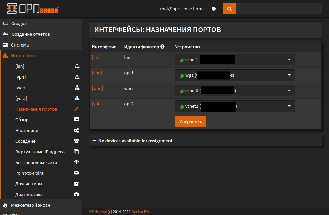Viewport: 329px width, 215px height.
Task: Click the sitemap icon beside Интерфейсы
Action: point(5,56)
